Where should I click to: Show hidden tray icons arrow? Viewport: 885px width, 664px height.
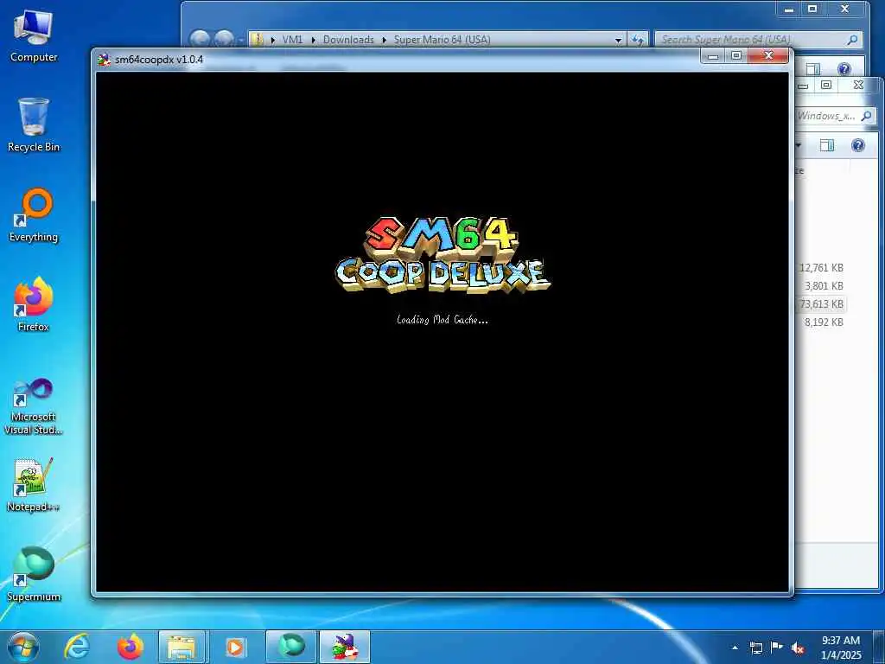[735, 648]
